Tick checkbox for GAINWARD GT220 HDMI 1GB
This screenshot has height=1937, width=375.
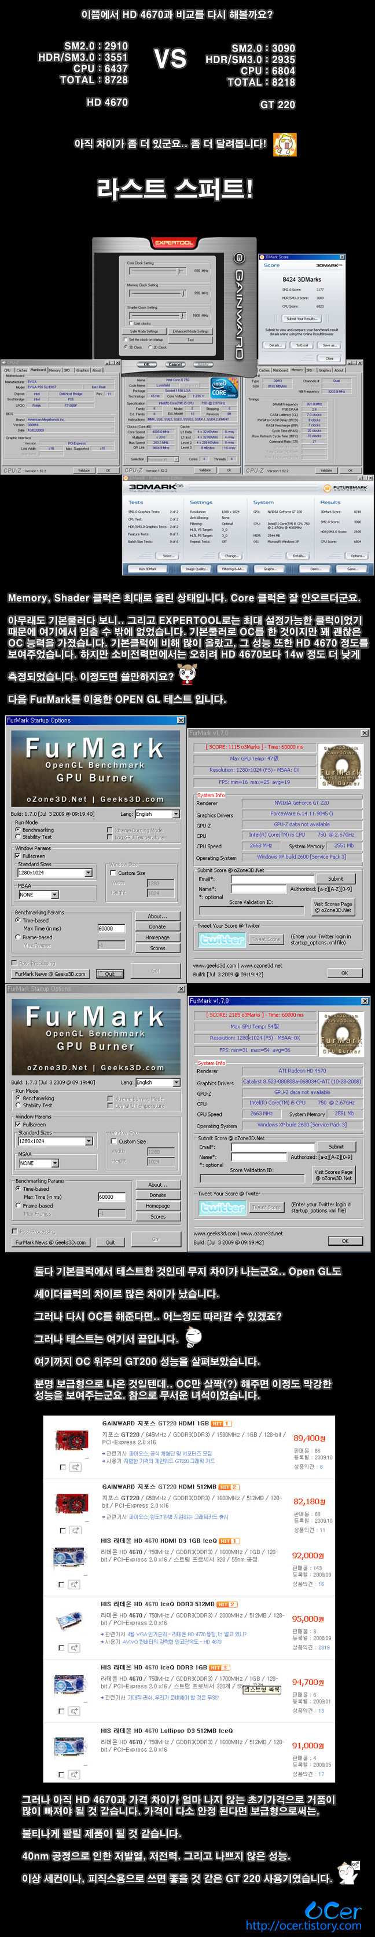pos(62,1467)
